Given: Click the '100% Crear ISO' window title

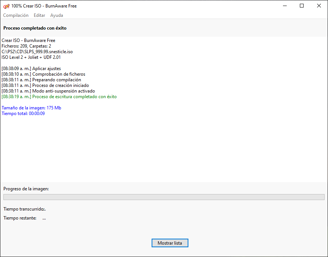Looking at the screenshot, I should [x=44, y=6].
